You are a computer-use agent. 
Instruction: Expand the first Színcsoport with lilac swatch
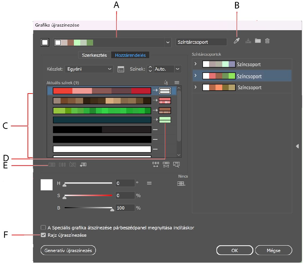tap(195, 64)
